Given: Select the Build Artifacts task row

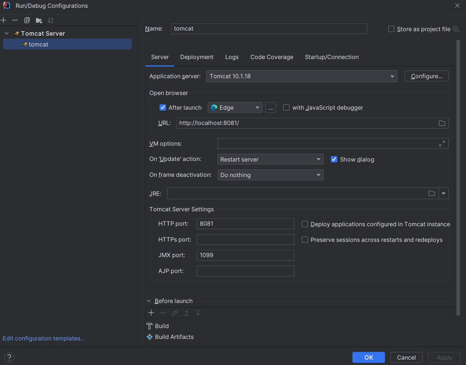Looking at the screenshot, I should pos(299,337).
